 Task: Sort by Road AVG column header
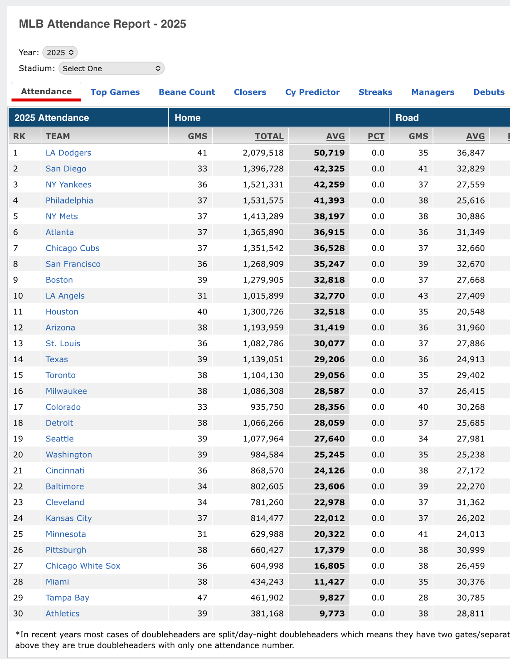point(476,136)
